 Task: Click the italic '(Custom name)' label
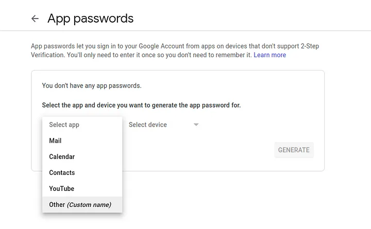[x=89, y=205]
